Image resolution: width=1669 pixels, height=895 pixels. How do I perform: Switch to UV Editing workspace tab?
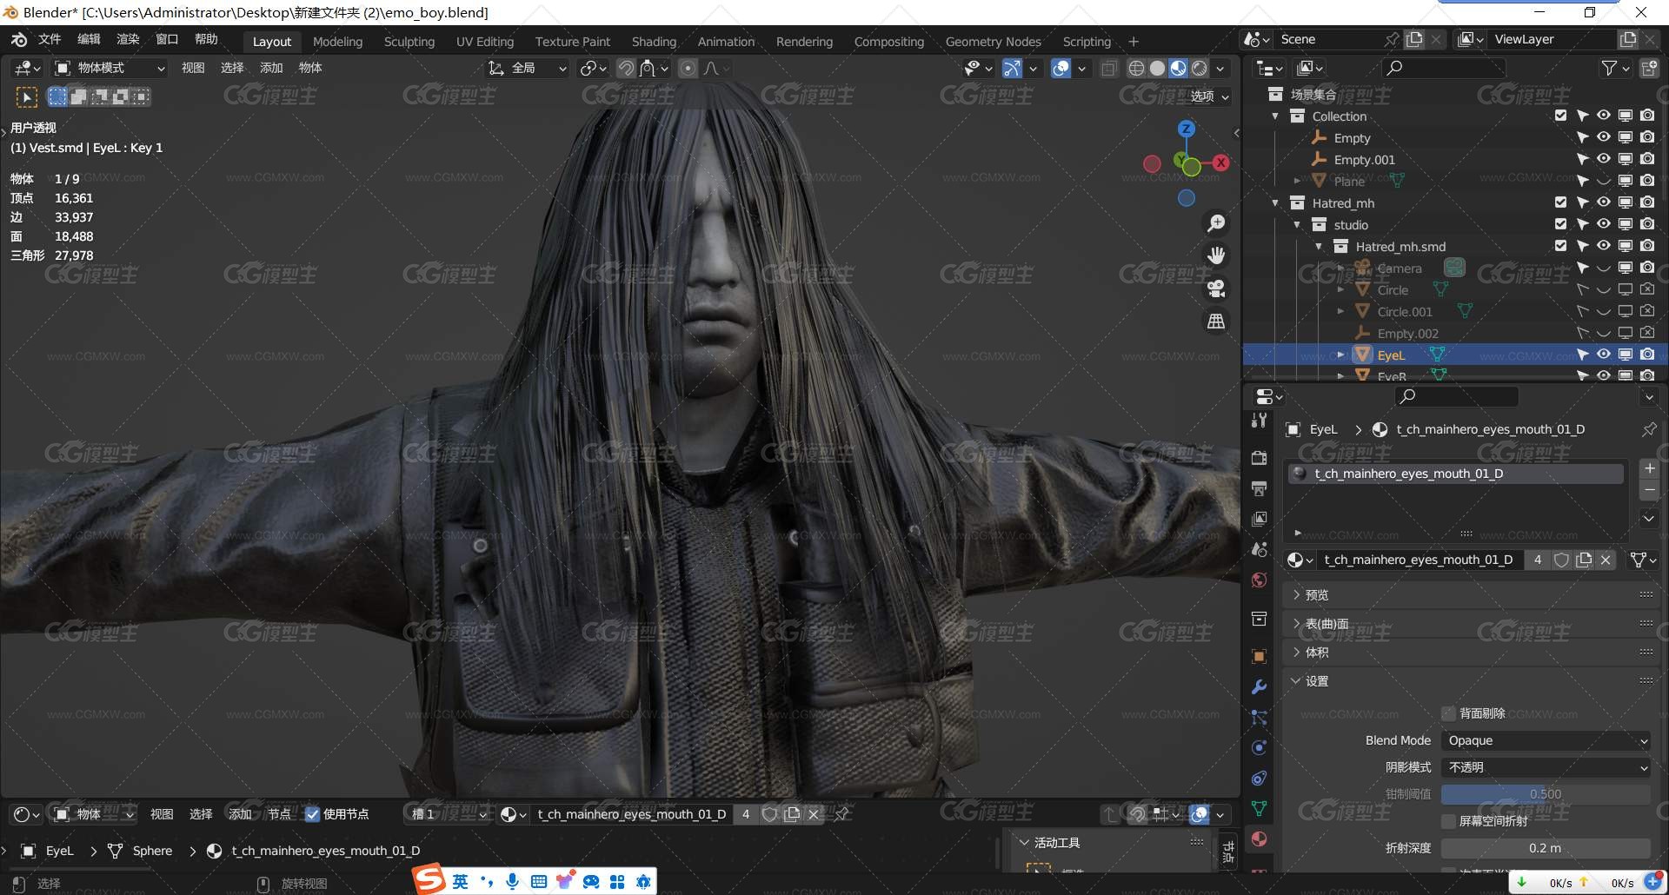pos(485,42)
